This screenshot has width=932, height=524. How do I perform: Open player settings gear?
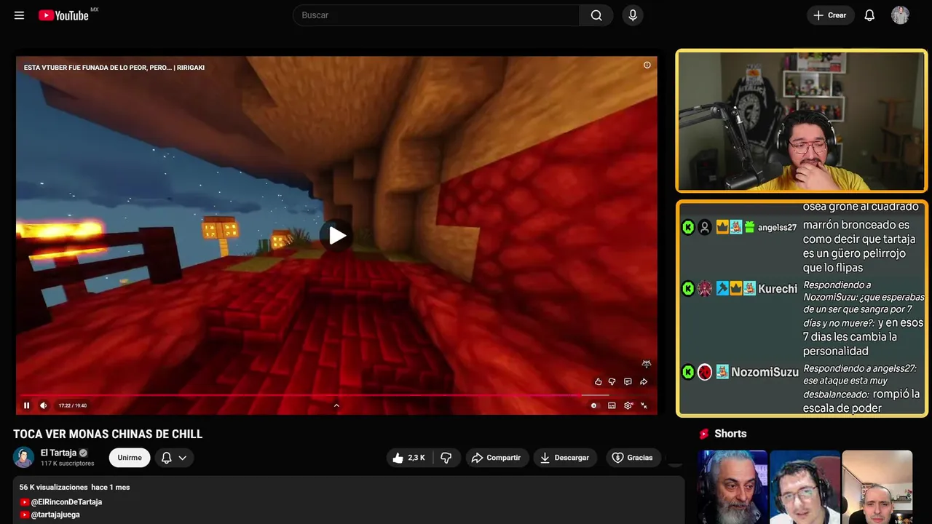coord(628,405)
